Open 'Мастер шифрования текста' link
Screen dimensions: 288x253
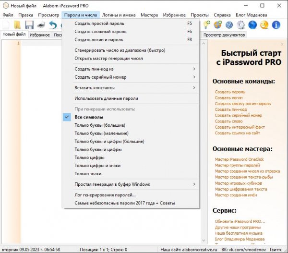click(241, 189)
